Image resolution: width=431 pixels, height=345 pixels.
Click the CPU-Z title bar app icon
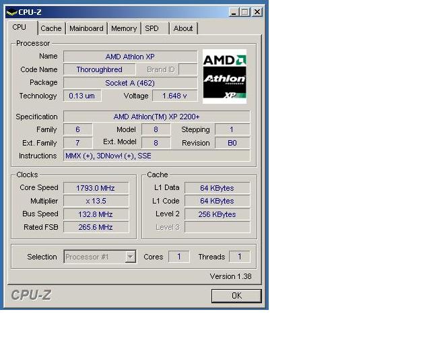point(11,12)
